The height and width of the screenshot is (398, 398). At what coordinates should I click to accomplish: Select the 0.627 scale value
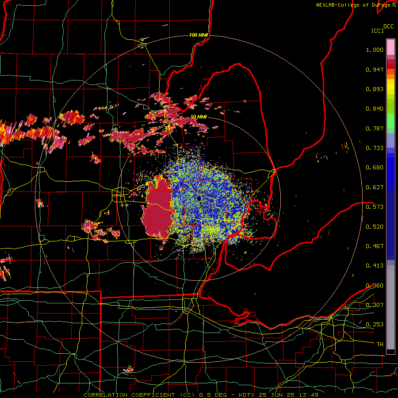[375, 188]
